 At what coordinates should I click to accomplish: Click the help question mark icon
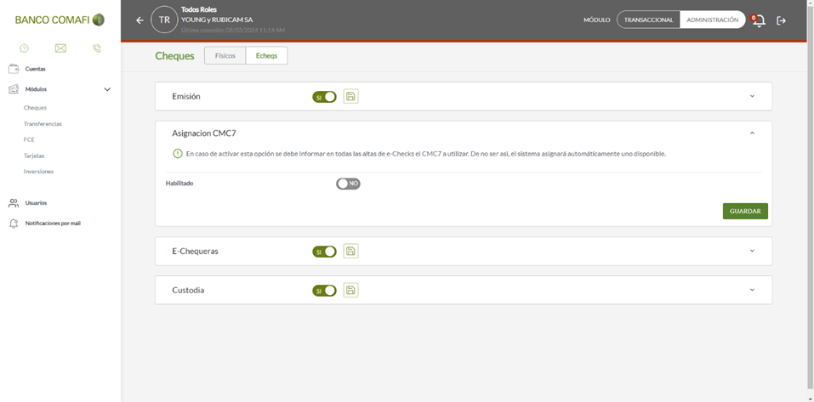25,48
